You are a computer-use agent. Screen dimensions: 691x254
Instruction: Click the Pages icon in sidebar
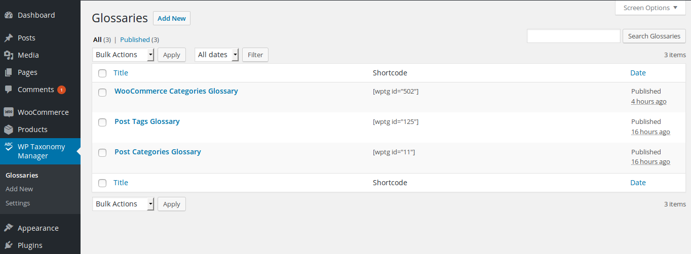(8, 72)
